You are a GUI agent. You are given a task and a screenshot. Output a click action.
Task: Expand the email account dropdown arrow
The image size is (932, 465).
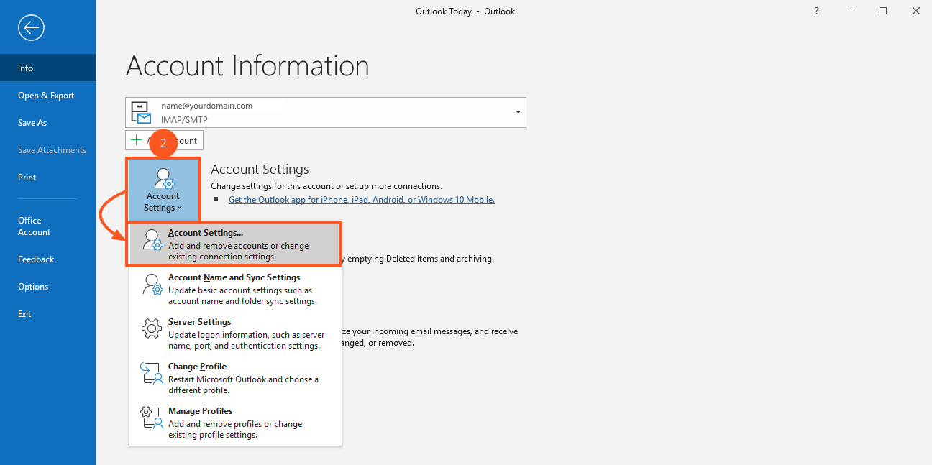point(518,113)
